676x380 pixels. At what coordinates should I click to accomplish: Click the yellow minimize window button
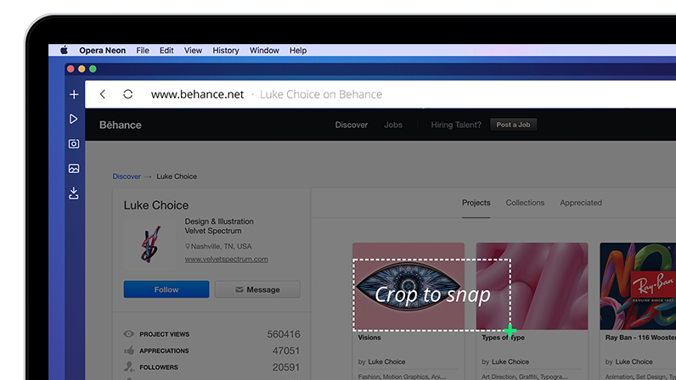coord(82,69)
